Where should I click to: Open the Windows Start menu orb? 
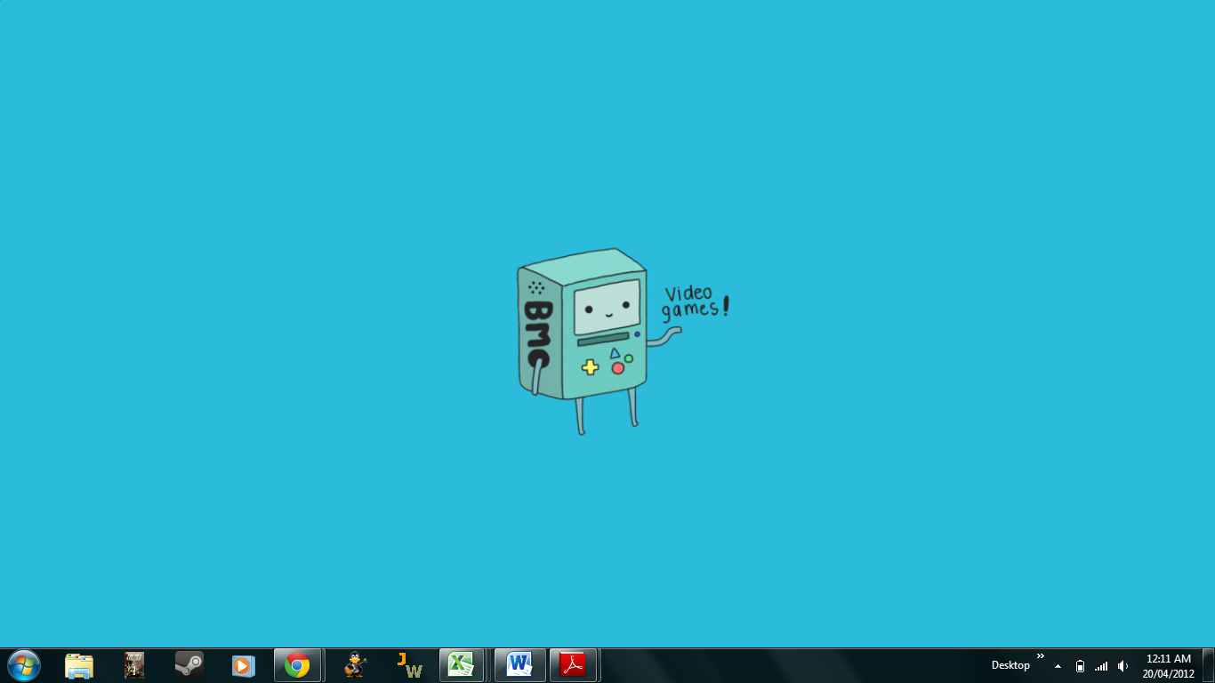click(x=23, y=665)
